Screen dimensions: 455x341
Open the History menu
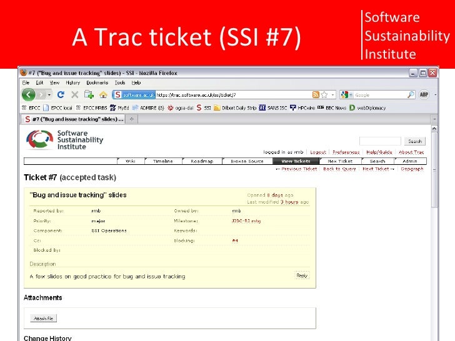(72, 82)
